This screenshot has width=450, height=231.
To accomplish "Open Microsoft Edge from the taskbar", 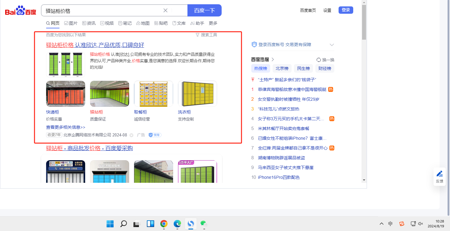I will pos(177,224).
